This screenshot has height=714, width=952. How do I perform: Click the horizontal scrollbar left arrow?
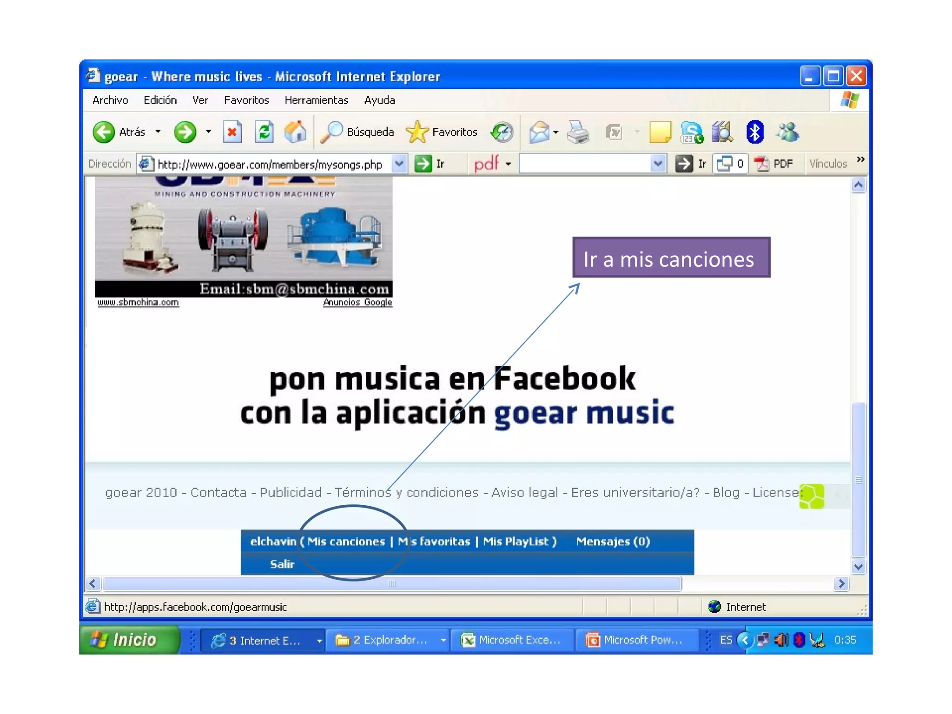93,584
